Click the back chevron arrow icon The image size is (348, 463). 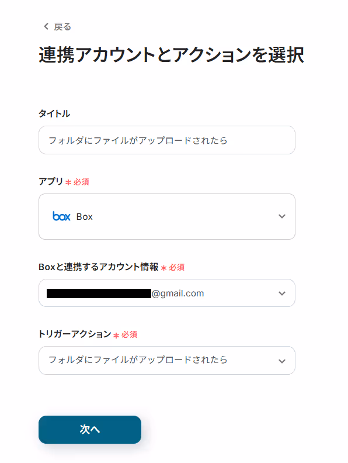click(x=46, y=26)
